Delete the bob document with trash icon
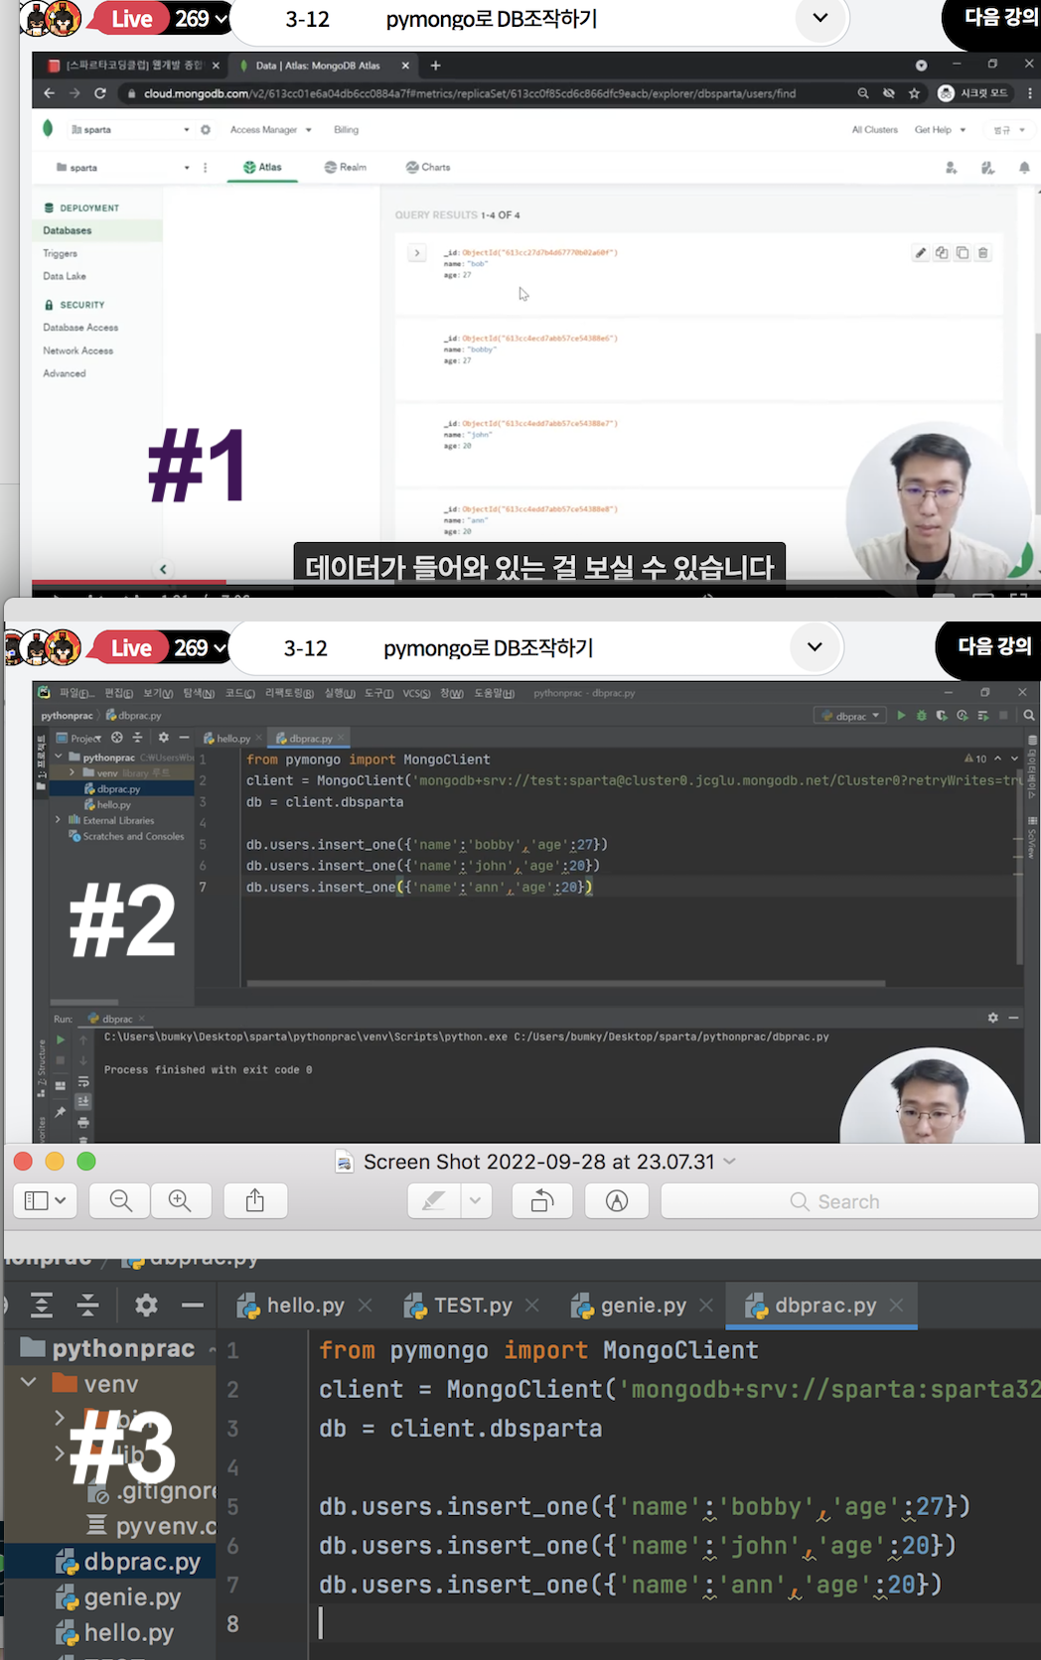1041x1660 pixels. pos(983,253)
